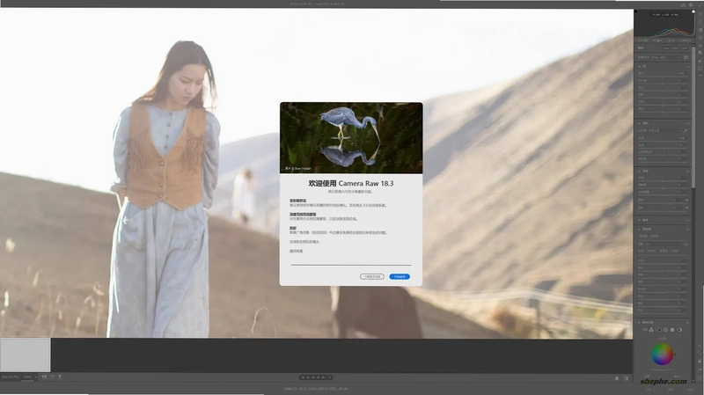
Task: Mark the photo for deletion next to stars
Action: pyautogui.click(x=329, y=377)
